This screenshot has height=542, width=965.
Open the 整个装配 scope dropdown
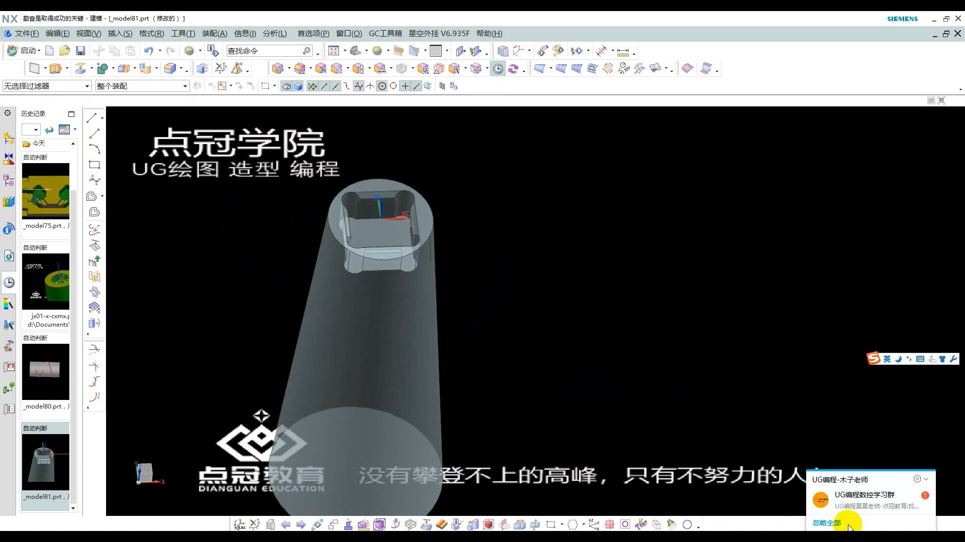point(184,86)
